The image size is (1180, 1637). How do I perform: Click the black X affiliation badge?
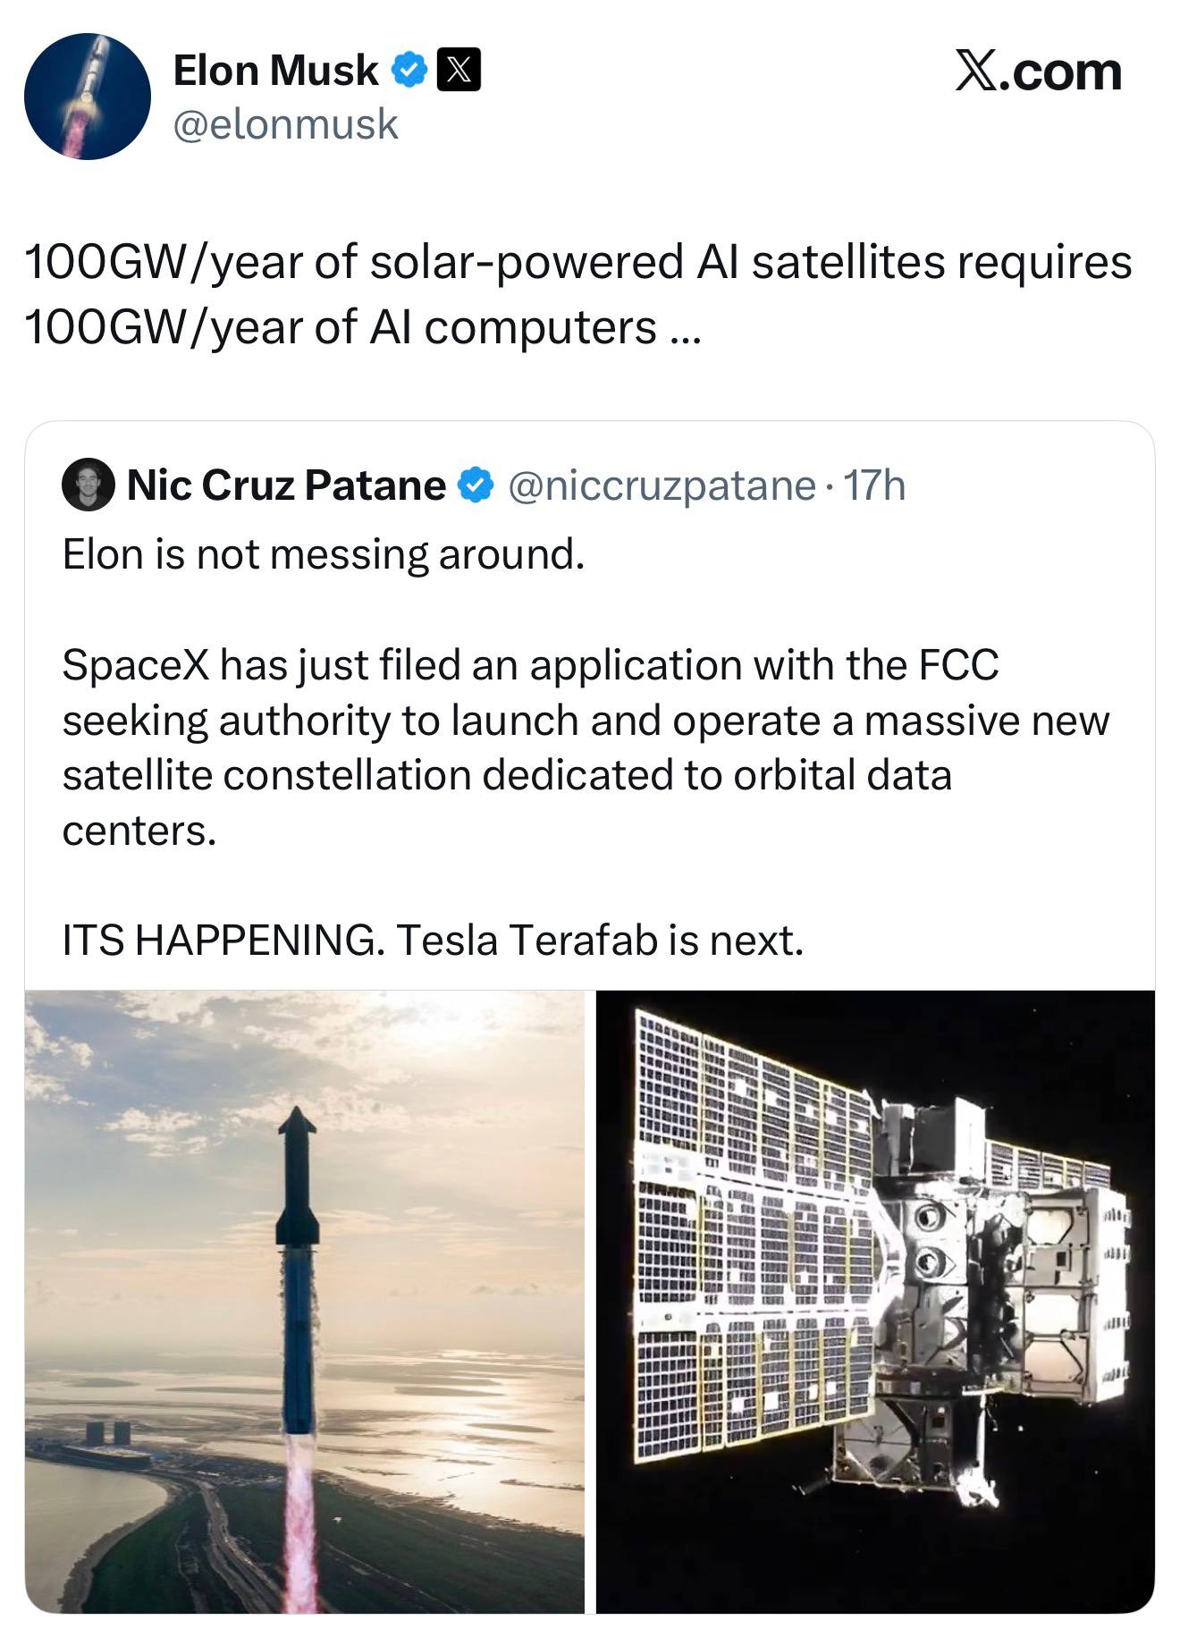point(459,71)
